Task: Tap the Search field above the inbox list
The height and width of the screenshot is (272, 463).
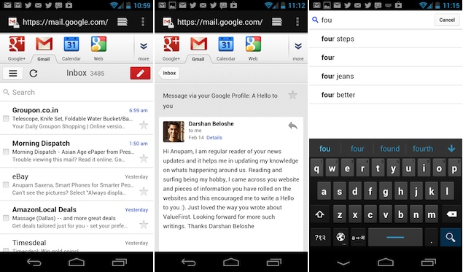Action: coord(77,92)
